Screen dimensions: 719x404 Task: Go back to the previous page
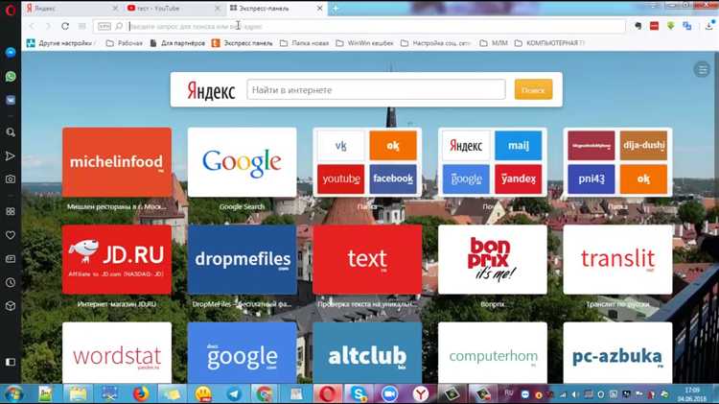[32, 26]
